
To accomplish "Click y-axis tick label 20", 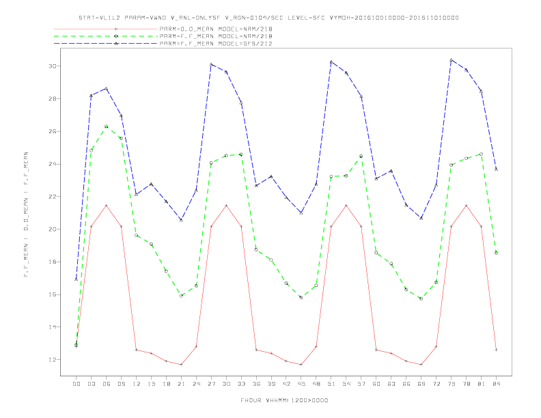I will click(x=52, y=229).
